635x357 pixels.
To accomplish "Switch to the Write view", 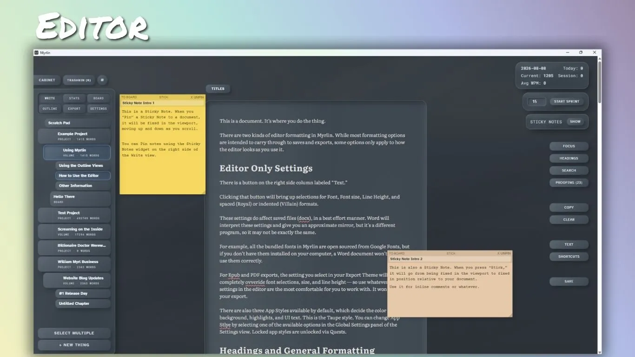I will [50, 98].
